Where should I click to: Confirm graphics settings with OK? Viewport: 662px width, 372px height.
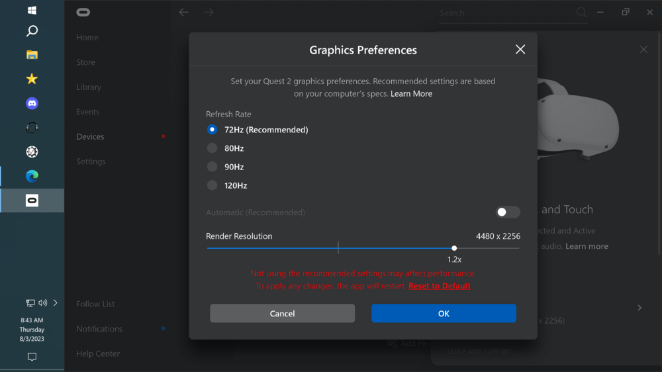click(444, 313)
